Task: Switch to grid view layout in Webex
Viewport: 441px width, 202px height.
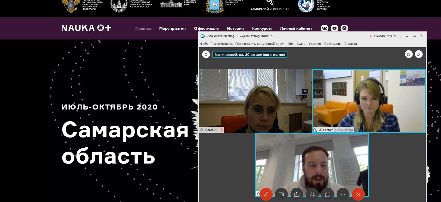Action: click(x=408, y=54)
